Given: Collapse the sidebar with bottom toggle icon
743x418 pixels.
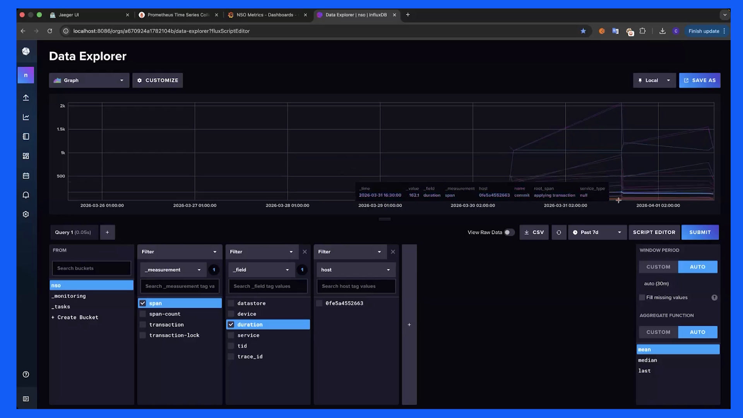Looking at the screenshot, I should (26, 399).
